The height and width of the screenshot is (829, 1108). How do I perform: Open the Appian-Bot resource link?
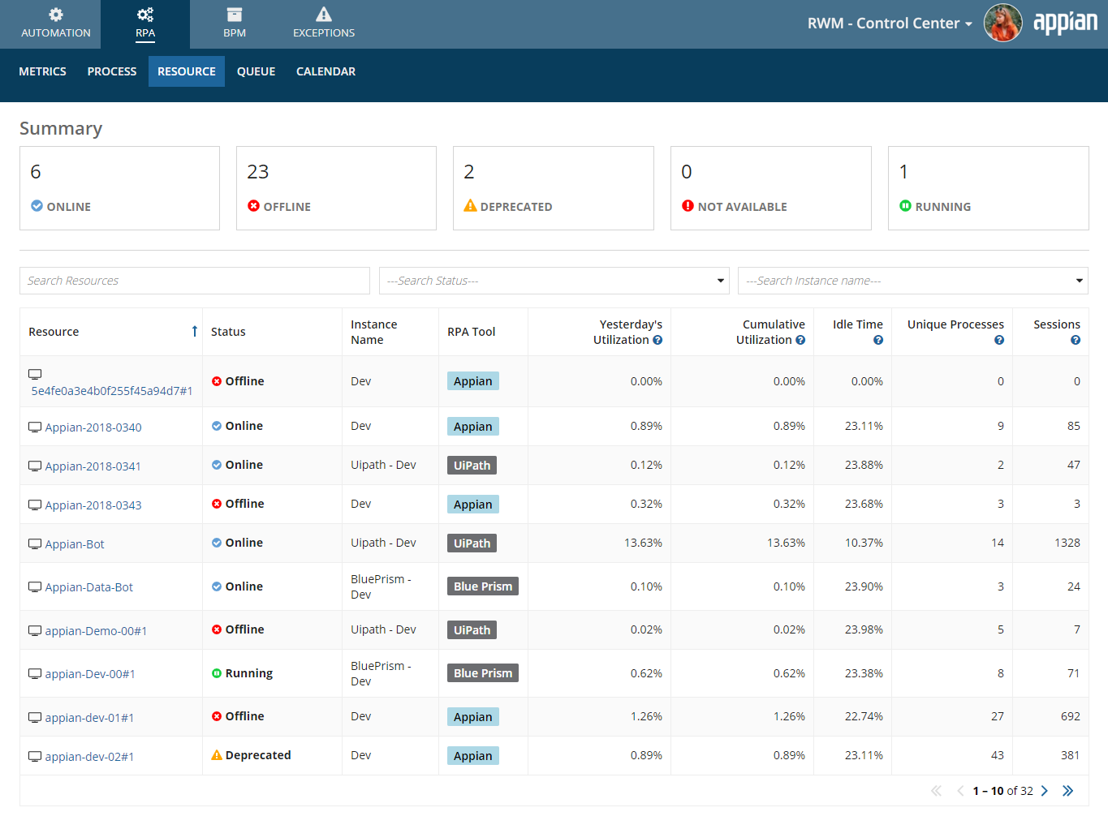75,544
